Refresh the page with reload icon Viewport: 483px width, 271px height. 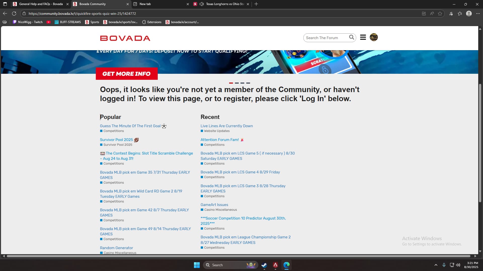tap(14, 14)
